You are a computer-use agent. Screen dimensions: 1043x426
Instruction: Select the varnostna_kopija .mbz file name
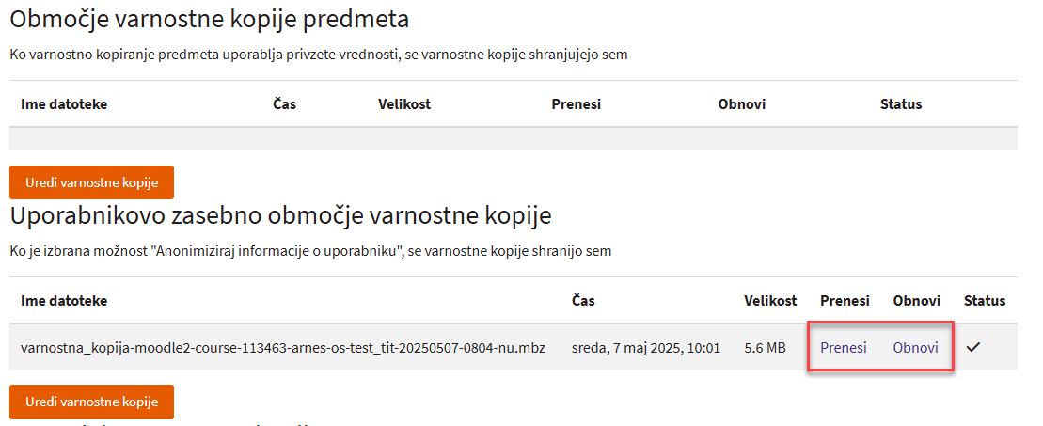pos(283,347)
